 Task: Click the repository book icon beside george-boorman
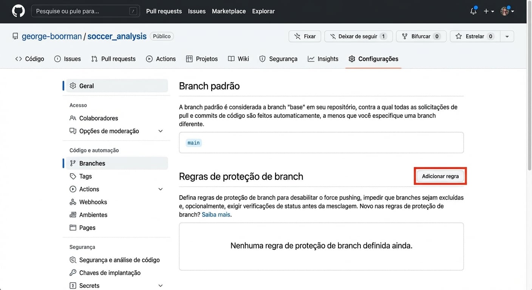coord(15,36)
